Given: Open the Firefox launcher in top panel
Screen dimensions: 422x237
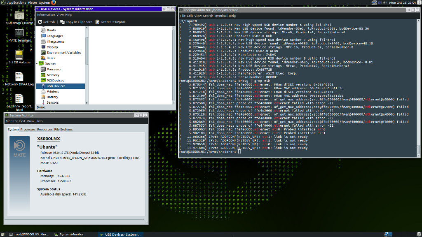Looking at the screenshot, I should click(x=54, y=2).
